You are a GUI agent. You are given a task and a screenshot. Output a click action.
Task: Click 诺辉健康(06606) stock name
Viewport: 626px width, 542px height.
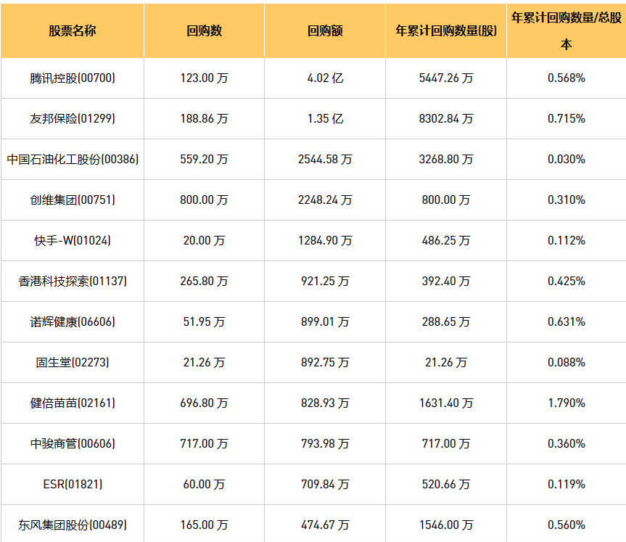click(72, 321)
